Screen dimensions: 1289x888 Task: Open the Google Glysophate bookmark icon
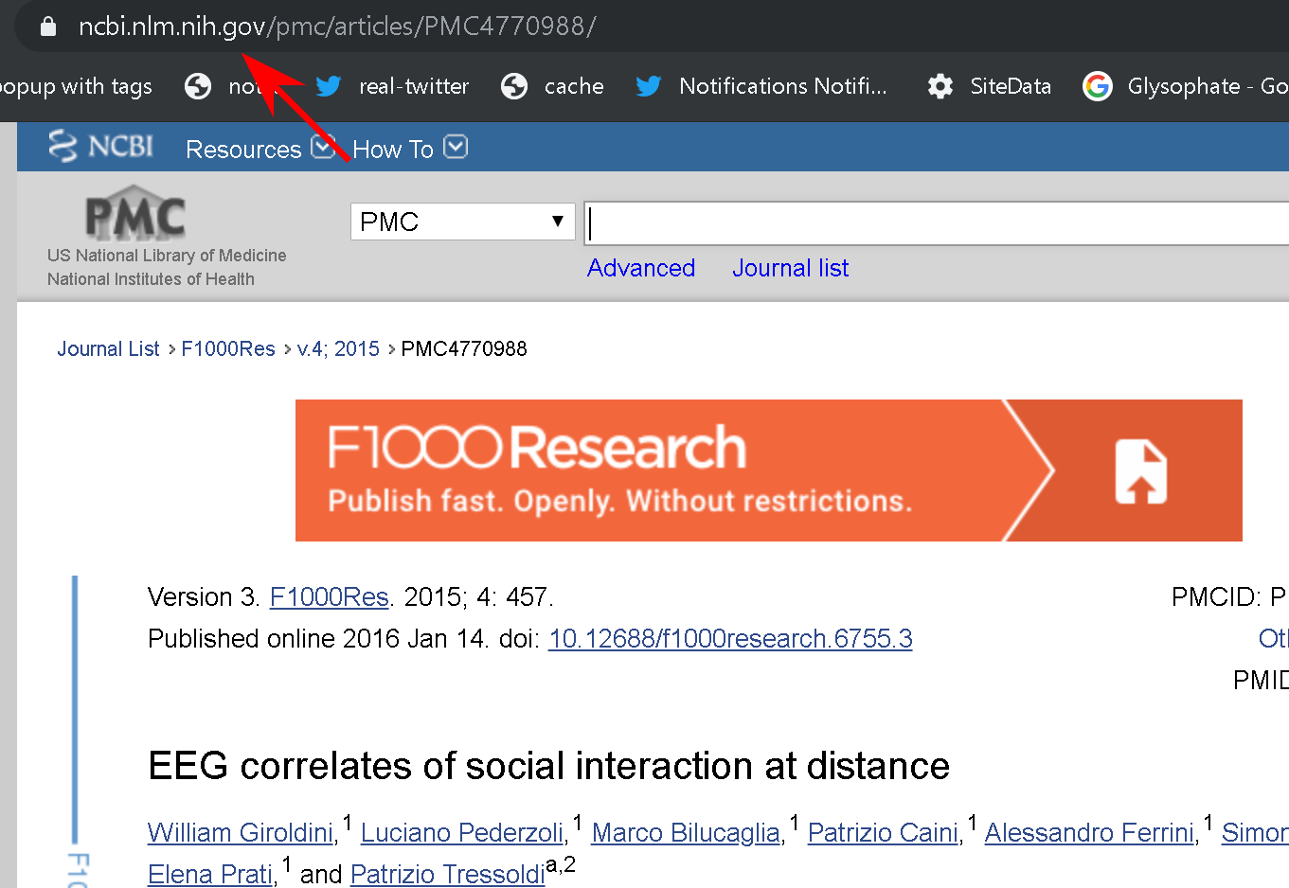tap(1097, 86)
